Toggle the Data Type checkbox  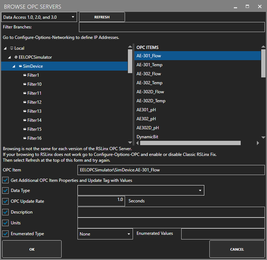point(5,190)
